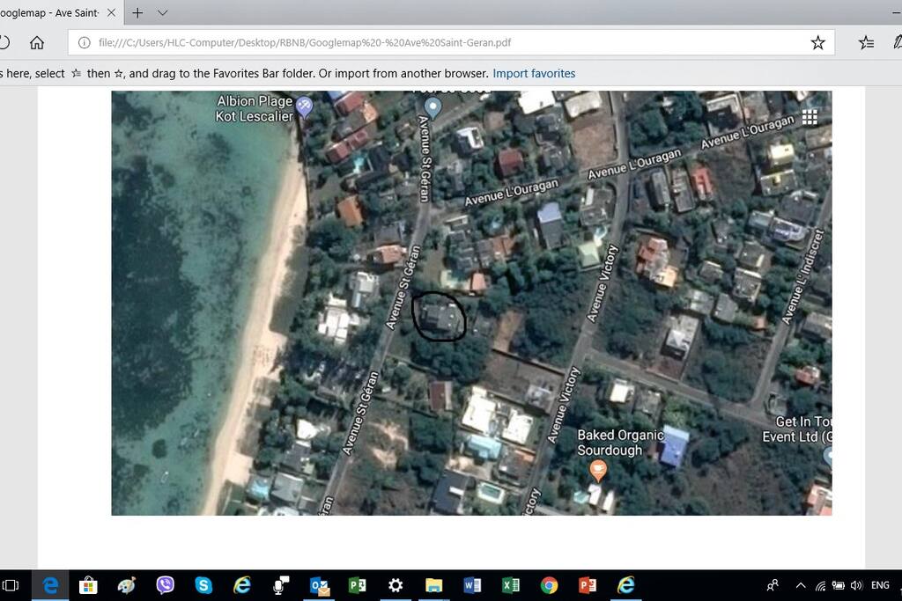The height and width of the screenshot is (601, 902).
Task: Show site information for the PDF address
Action: pyautogui.click(x=84, y=42)
